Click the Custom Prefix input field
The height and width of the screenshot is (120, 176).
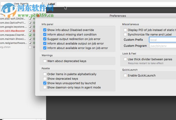click(x=163, y=40)
